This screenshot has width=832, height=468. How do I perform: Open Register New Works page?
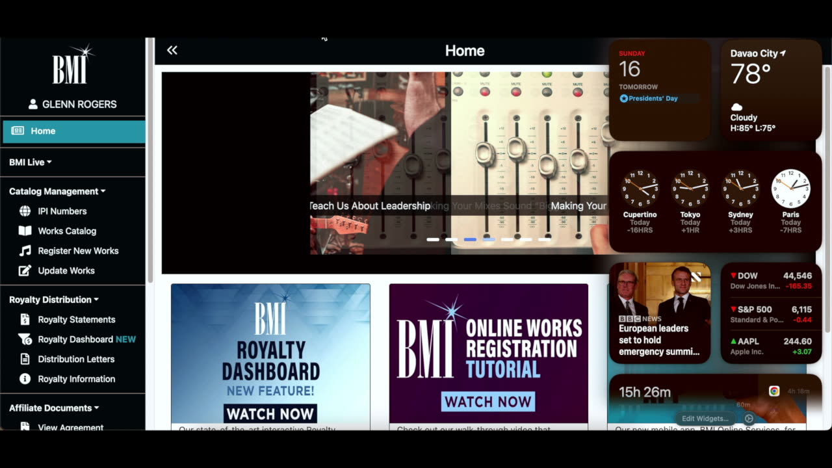(78, 250)
